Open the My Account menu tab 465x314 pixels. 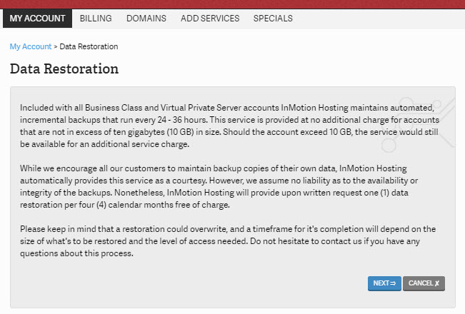pos(37,19)
